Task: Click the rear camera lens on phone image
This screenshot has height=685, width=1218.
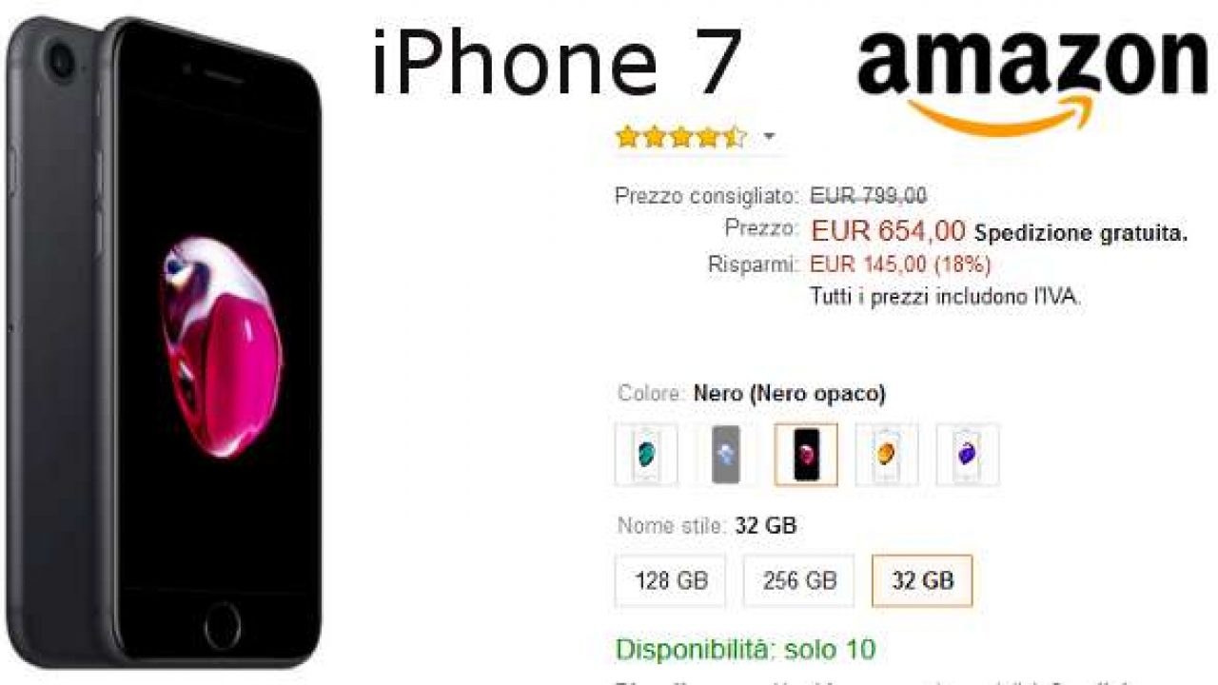Action: [62, 62]
